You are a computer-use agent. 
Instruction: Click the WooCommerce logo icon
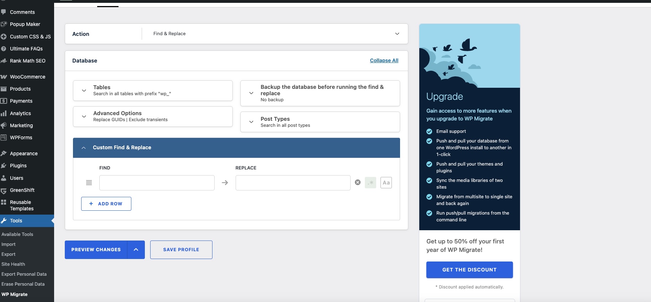coord(4,77)
